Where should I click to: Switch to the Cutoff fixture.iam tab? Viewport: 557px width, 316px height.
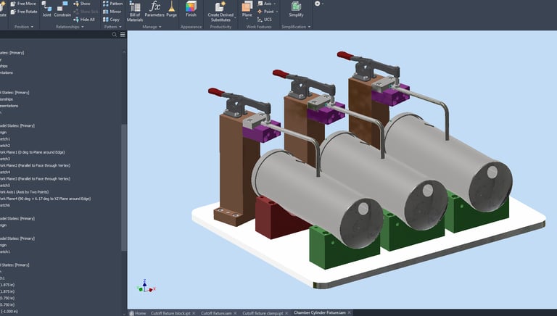[216, 312]
